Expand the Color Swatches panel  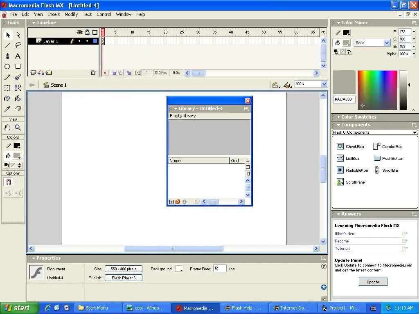[338, 117]
